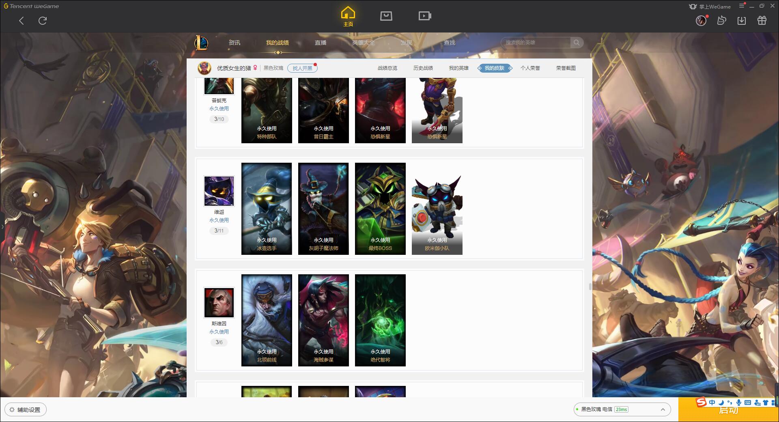Switch to the 历史战绩 sub-tab
The width and height of the screenshot is (779, 422).
point(423,68)
